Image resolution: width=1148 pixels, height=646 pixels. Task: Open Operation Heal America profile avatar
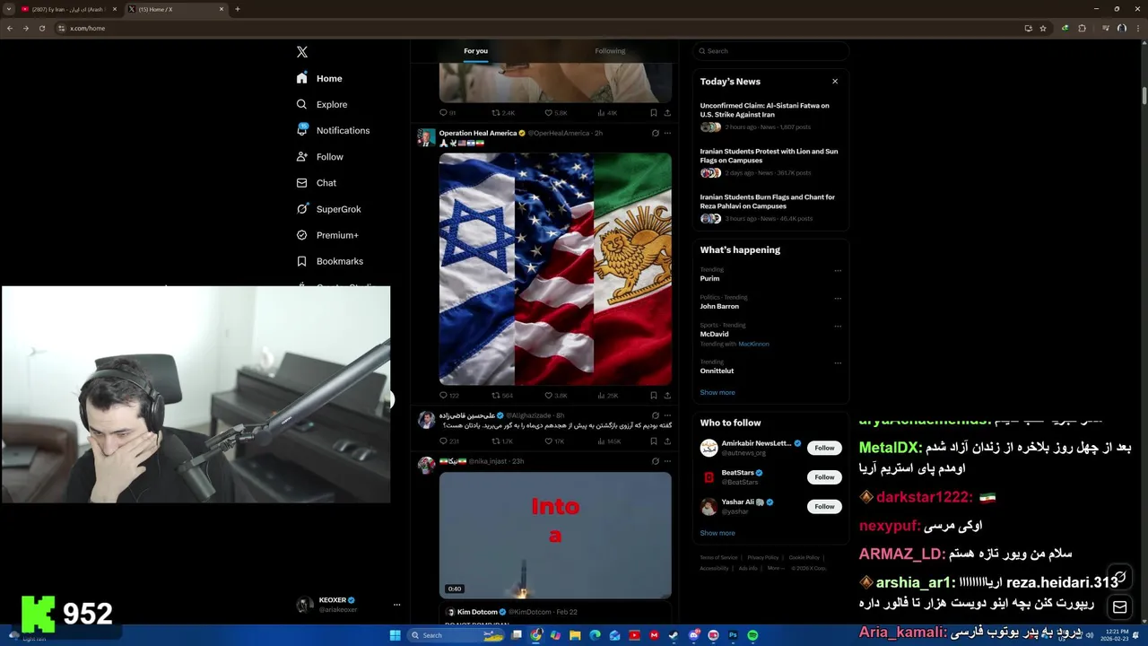(426, 137)
